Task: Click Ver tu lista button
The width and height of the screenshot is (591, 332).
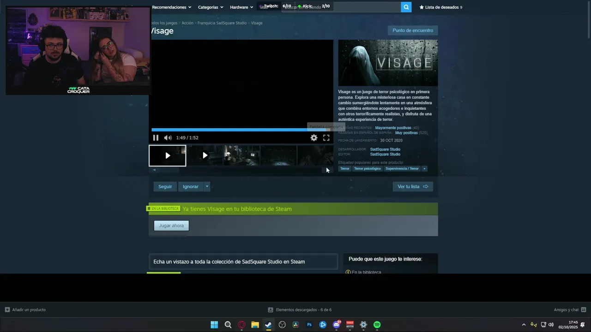Action: 413,186
